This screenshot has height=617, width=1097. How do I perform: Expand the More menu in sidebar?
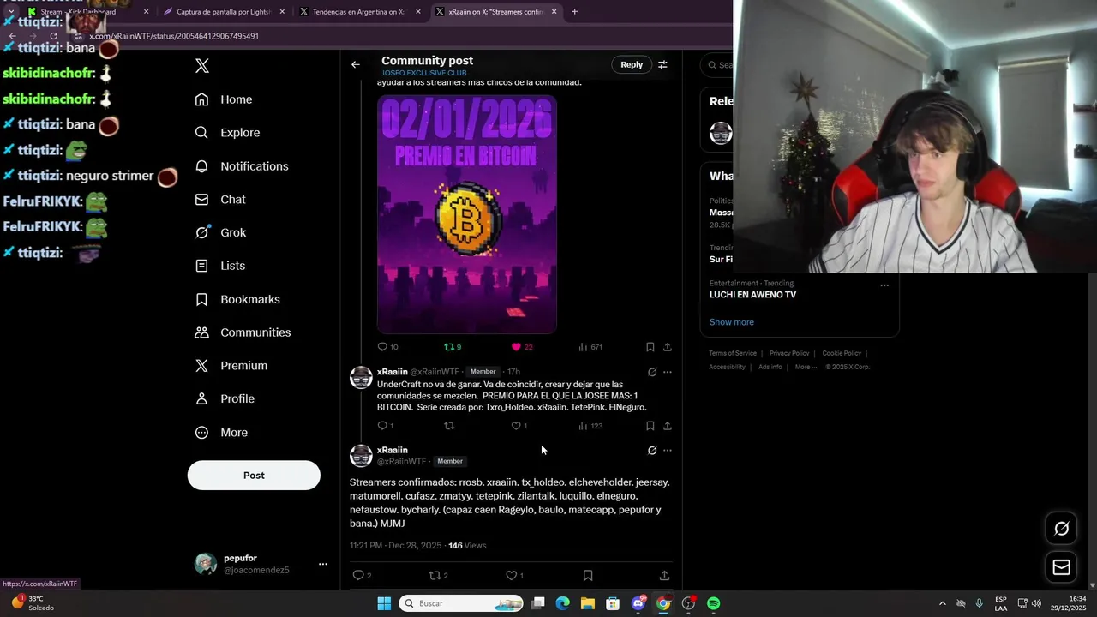220,433
